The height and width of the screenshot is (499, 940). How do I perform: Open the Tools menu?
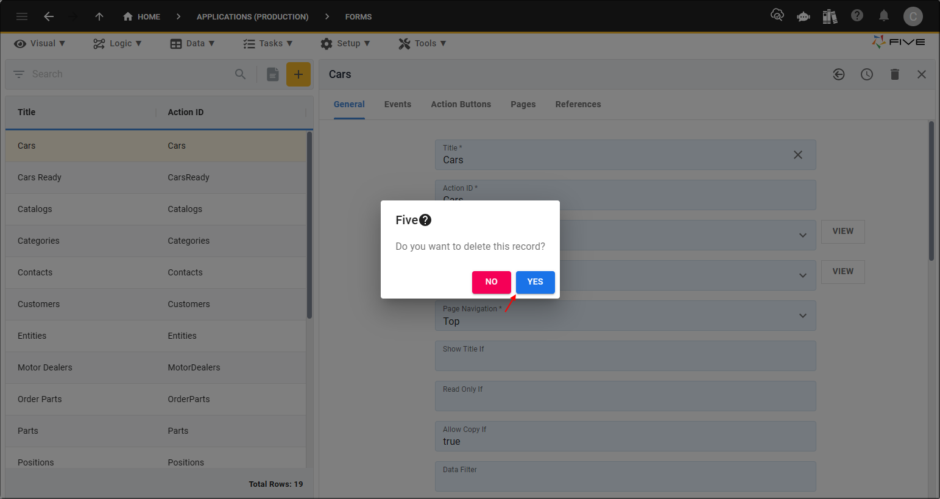point(422,43)
